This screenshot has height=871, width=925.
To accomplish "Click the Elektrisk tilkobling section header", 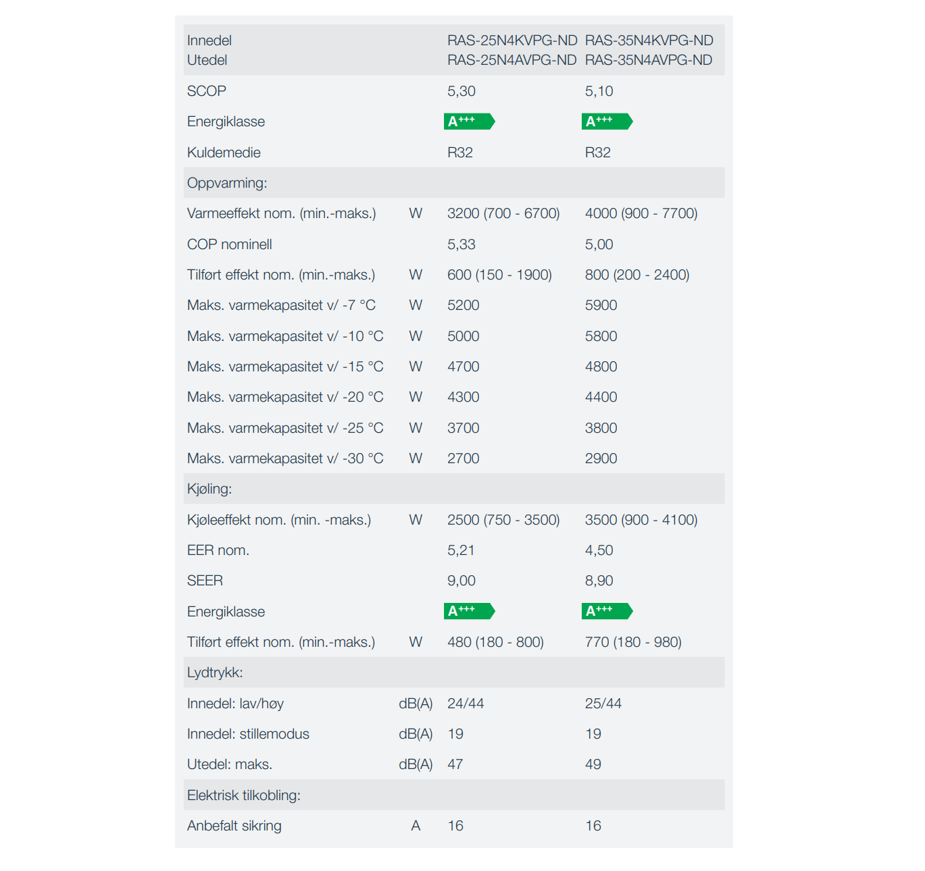I will 244,795.
